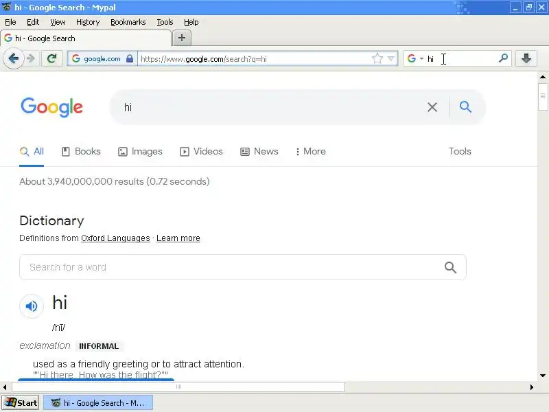Open the Windows Start menu
549x412 pixels.
pyautogui.click(x=21, y=403)
